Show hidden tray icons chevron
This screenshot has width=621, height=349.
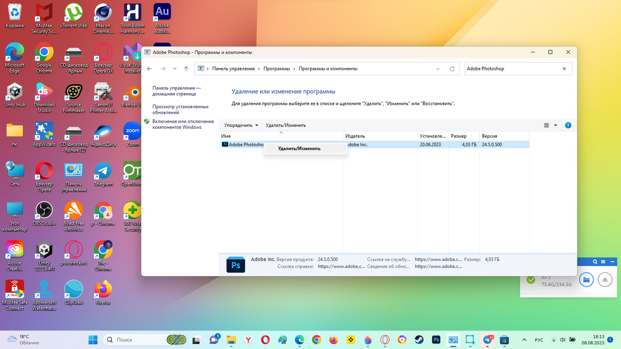click(x=524, y=340)
